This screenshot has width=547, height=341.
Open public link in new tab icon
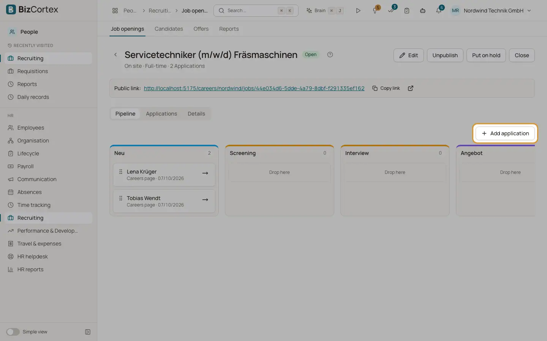[x=411, y=88]
